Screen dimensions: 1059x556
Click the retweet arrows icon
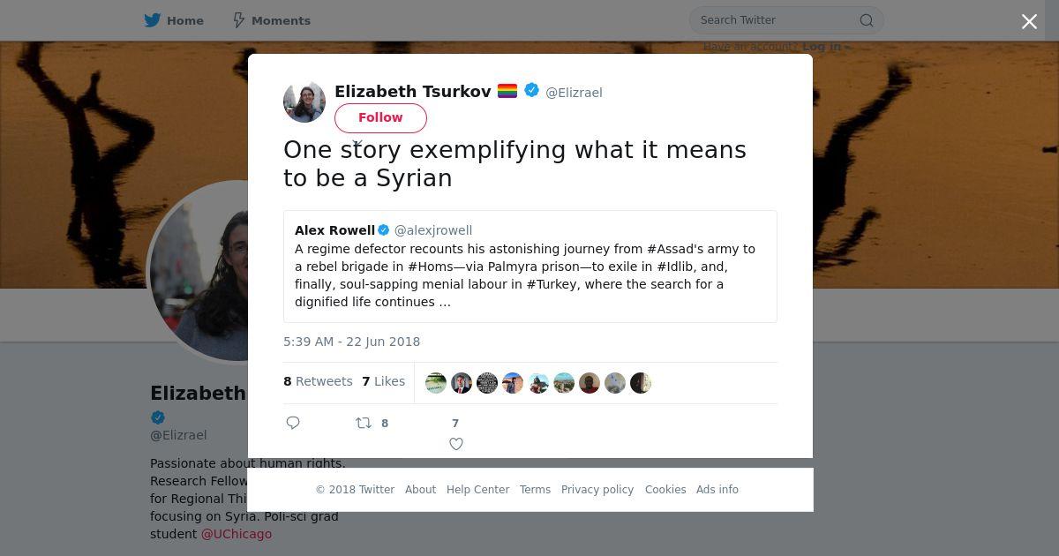[363, 423]
